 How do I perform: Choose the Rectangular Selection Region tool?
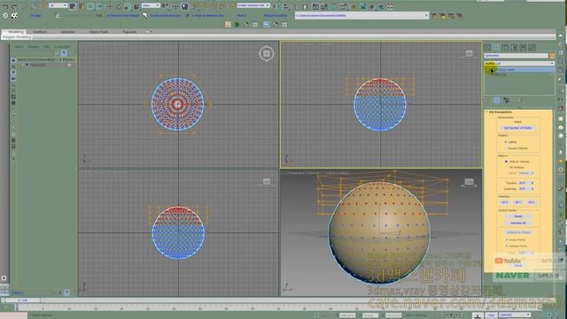[90, 6]
